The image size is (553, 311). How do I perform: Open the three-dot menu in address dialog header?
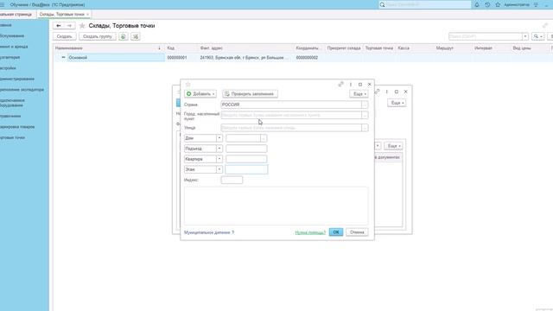point(351,85)
